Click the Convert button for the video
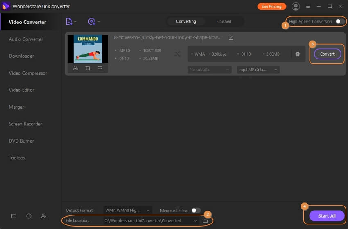The image size is (348, 229). (x=328, y=54)
